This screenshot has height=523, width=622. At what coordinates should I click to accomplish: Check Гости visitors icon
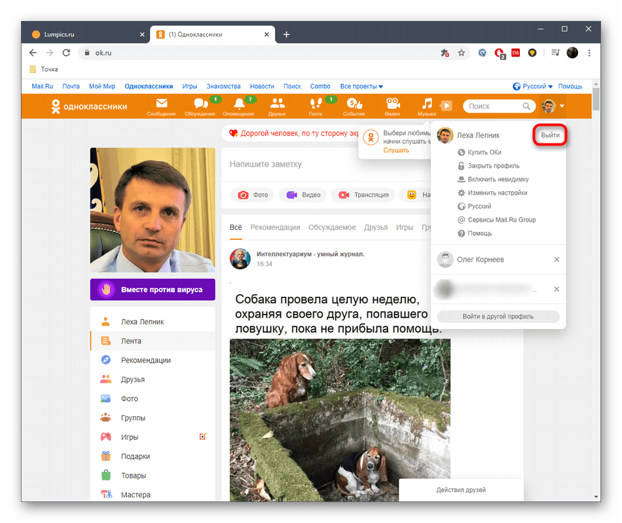tap(316, 105)
